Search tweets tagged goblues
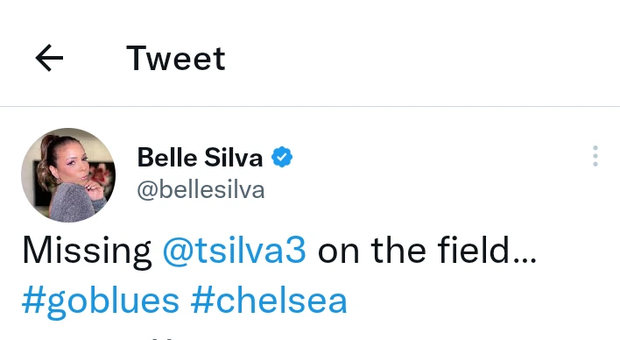This screenshot has height=340, width=620. click(x=101, y=301)
